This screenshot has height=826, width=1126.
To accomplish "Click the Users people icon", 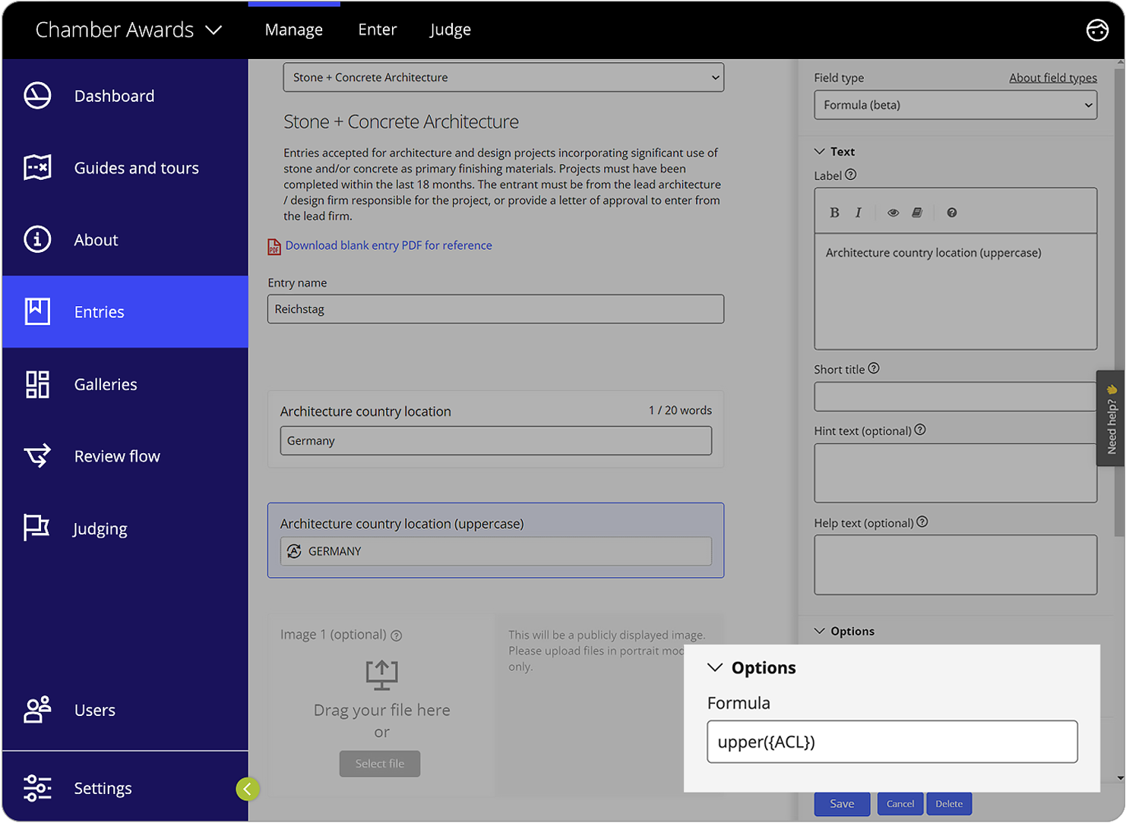I will (x=36, y=710).
